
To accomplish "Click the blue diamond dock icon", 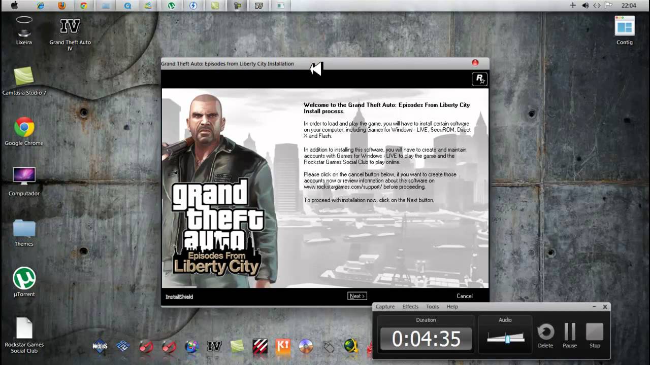I will tap(123, 346).
